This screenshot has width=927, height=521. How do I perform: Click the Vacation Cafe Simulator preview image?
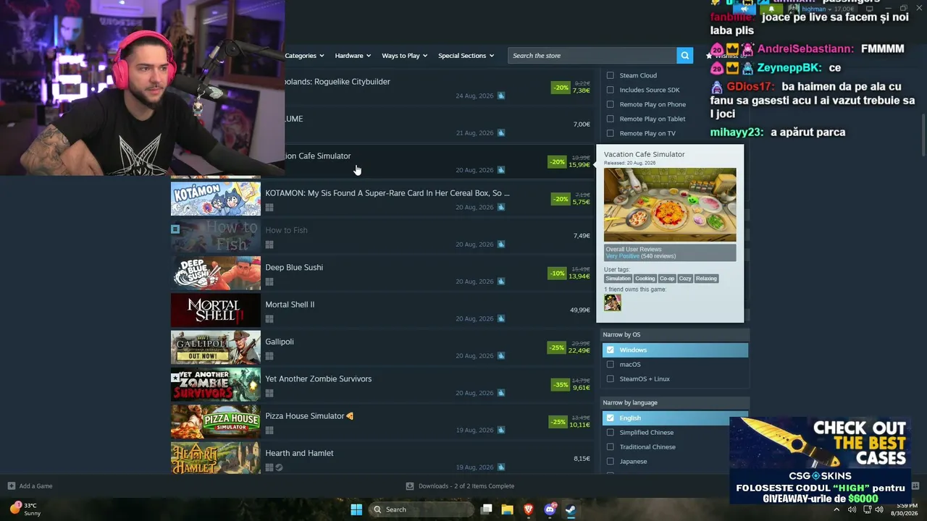[x=670, y=205]
